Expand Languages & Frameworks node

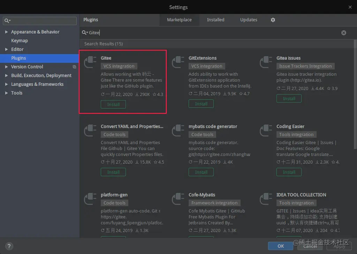[6, 84]
